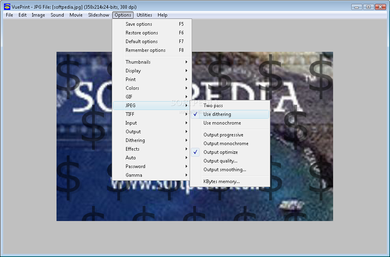390x257 pixels.
Task: Open the Utilities menu
Action: tap(144, 15)
